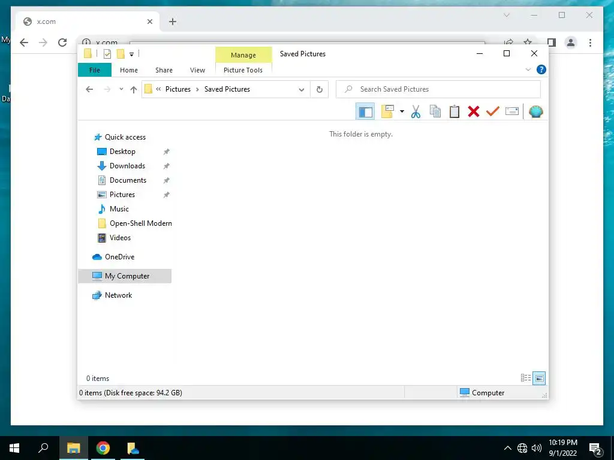Click the Search Saved Pictures box

pyautogui.click(x=438, y=89)
